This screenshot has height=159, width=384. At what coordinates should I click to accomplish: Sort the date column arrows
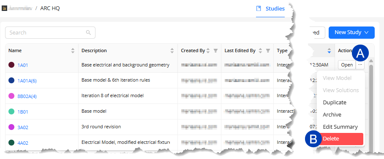(x=330, y=51)
